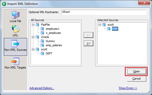Click the Dummy source icon under Oracle

42,41
